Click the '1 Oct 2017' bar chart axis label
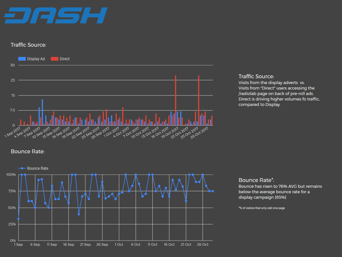This screenshot has width=342, height=257. coord(111,132)
